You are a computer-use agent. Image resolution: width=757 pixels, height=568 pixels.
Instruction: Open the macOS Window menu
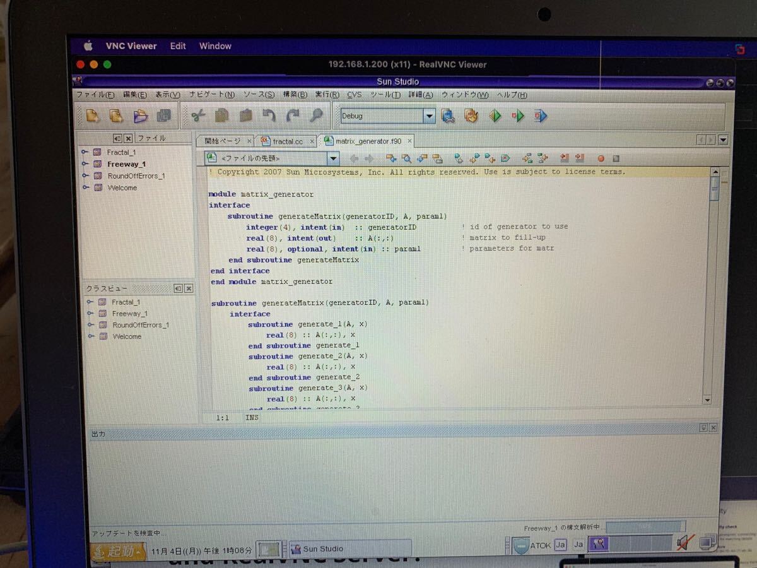pyautogui.click(x=215, y=46)
